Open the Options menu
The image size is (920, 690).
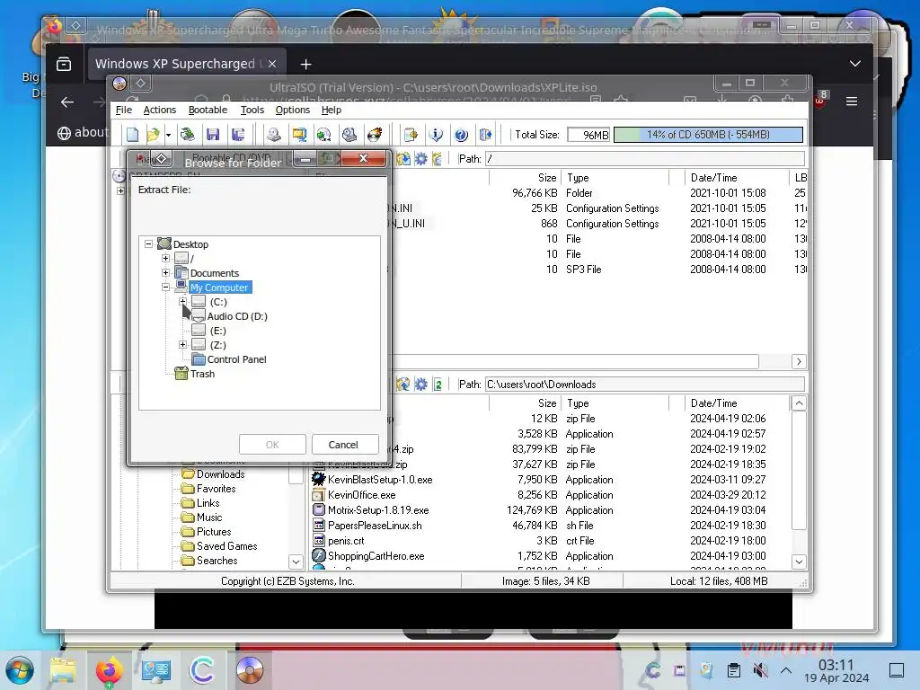coord(293,110)
